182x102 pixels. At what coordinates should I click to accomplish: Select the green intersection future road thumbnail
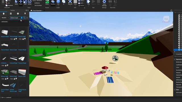pos(5,72)
